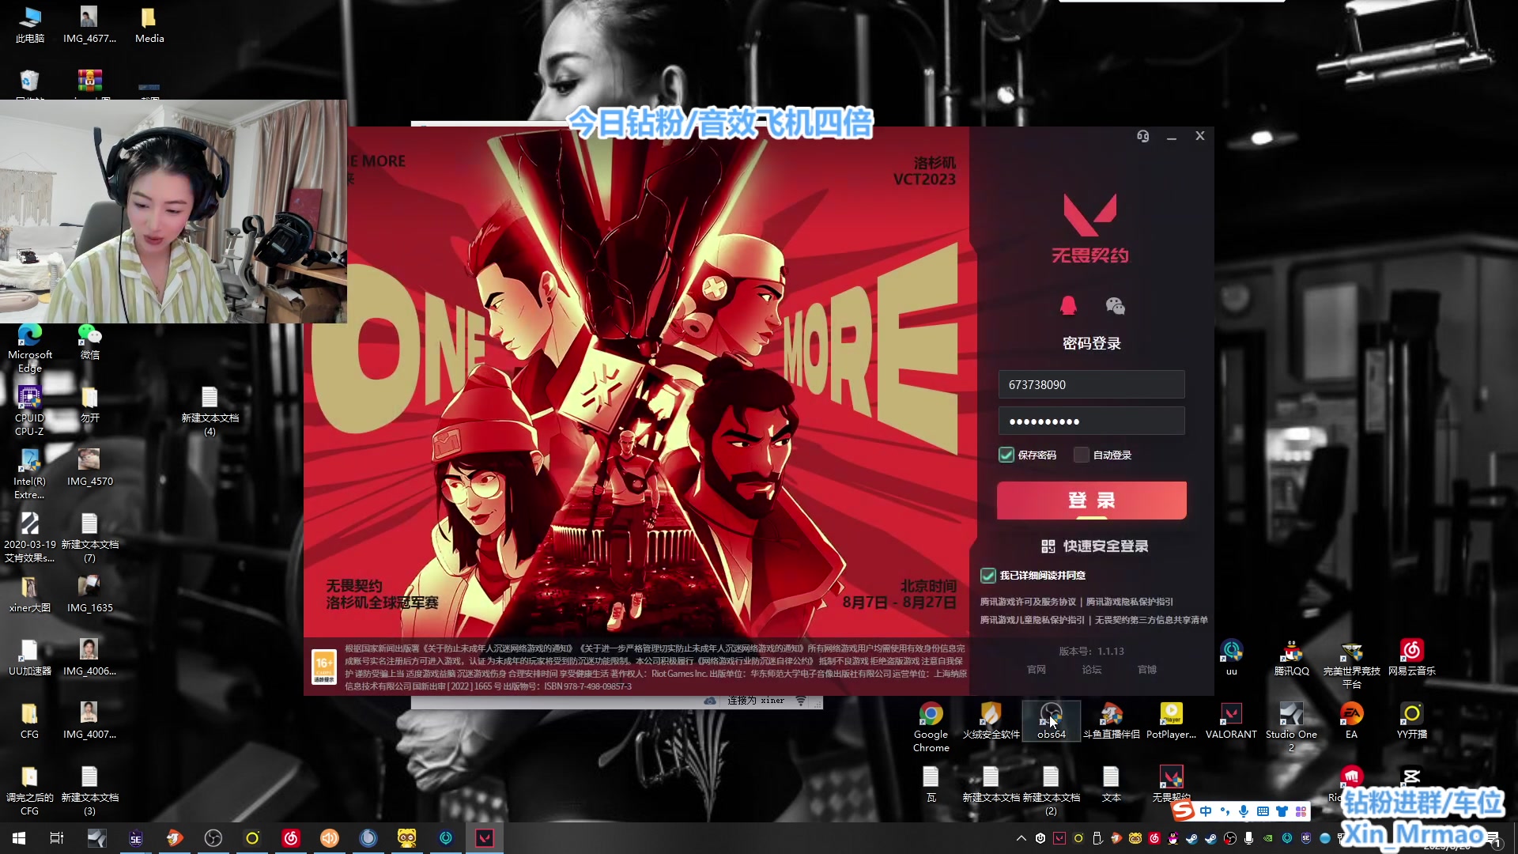The image size is (1518, 854).
Task: Open 微信 desktop icon
Action: point(89,341)
